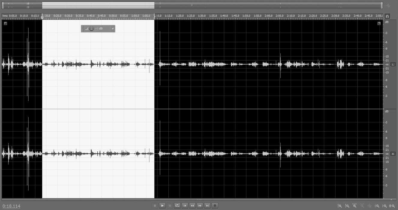
Task: Click selection end marker on ruler
Action: pyautogui.click(x=155, y=16)
